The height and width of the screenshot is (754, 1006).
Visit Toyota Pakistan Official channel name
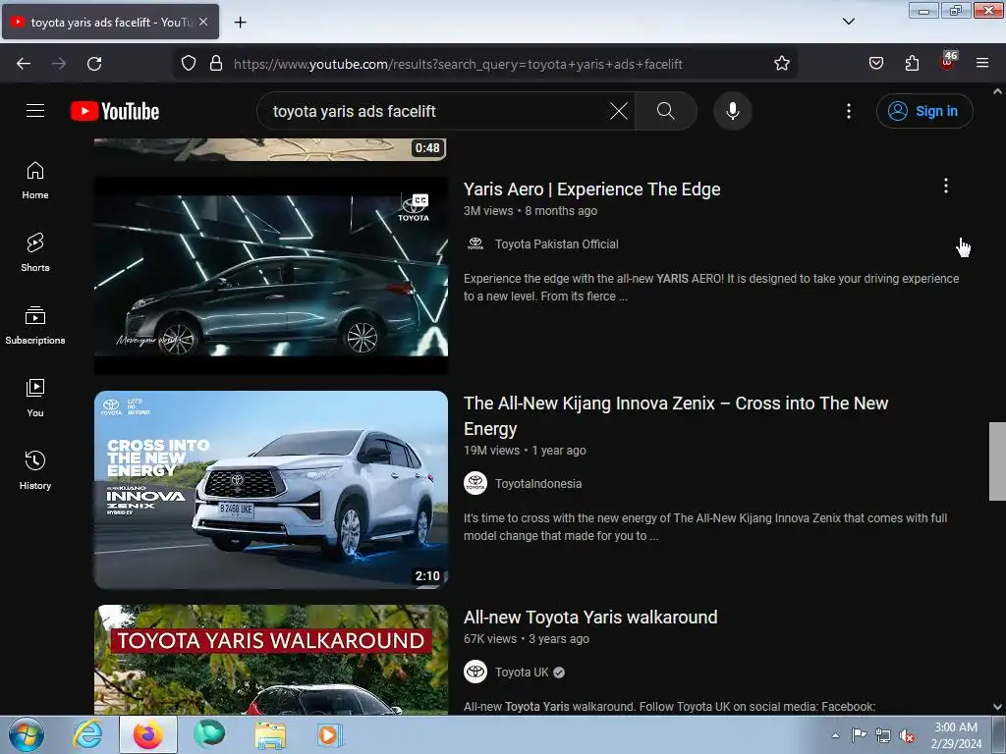(556, 243)
